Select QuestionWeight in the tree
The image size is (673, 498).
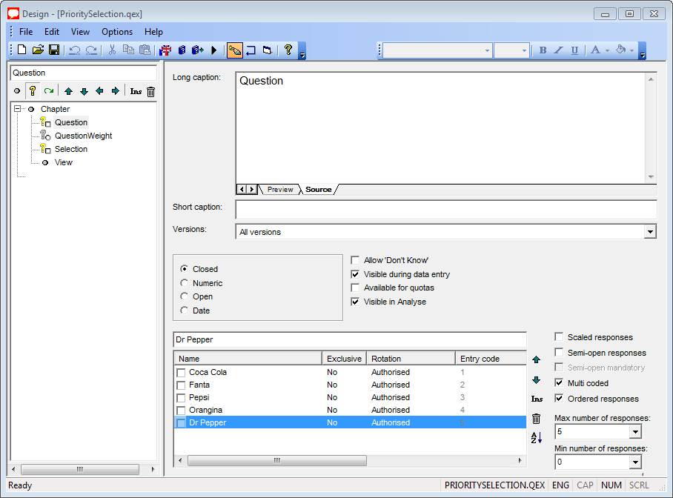point(83,136)
